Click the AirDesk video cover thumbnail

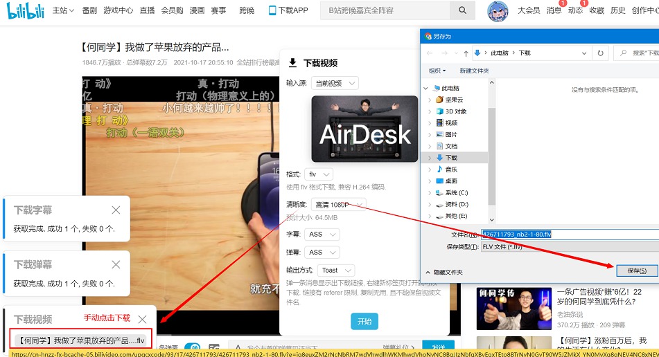[364, 129]
